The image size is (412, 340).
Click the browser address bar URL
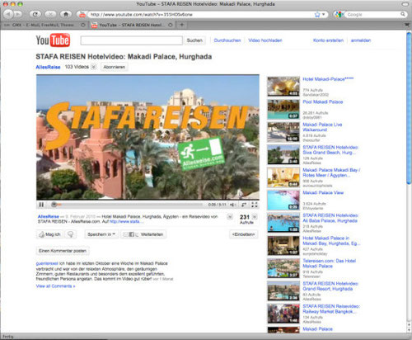pyautogui.click(x=200, y=14)
